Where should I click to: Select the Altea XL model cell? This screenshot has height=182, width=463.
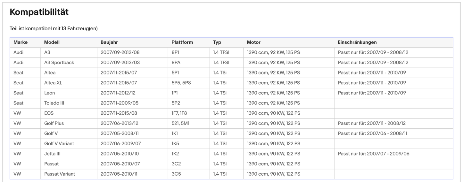click(x=53, y=83)
